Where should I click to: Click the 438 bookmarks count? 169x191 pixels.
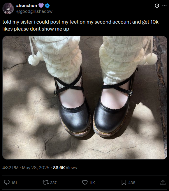click(132, 183)
